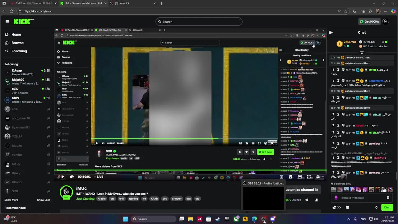
Task: Click the iMUc streamer avatar with LIVE badge
Action: pos(66,193)
